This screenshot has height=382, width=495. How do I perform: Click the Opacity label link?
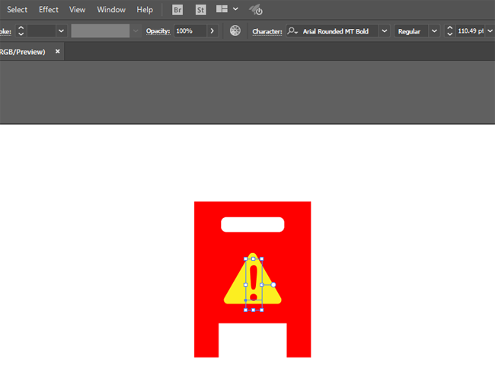click(x=158, y=31)
